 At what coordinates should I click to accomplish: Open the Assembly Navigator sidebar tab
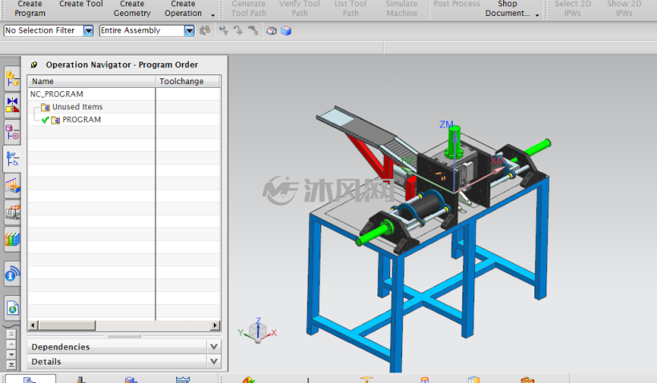click(12, 78)
